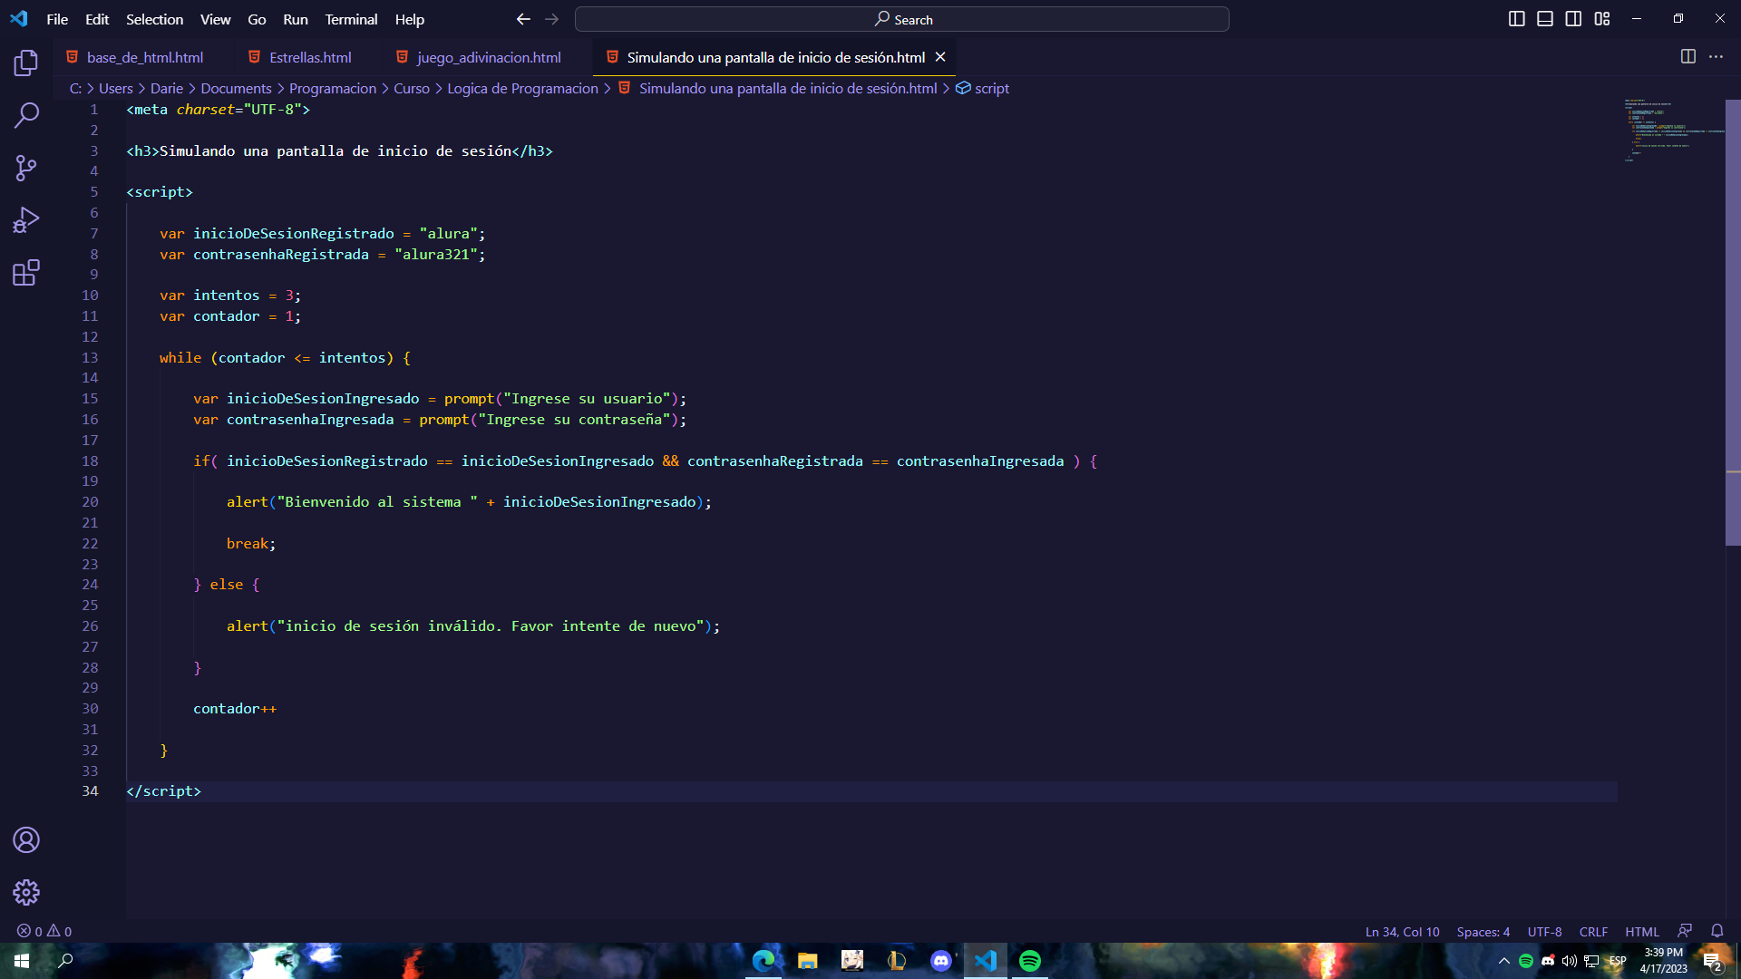Change encoding via UTF-8 status

tap(1544, 931)
